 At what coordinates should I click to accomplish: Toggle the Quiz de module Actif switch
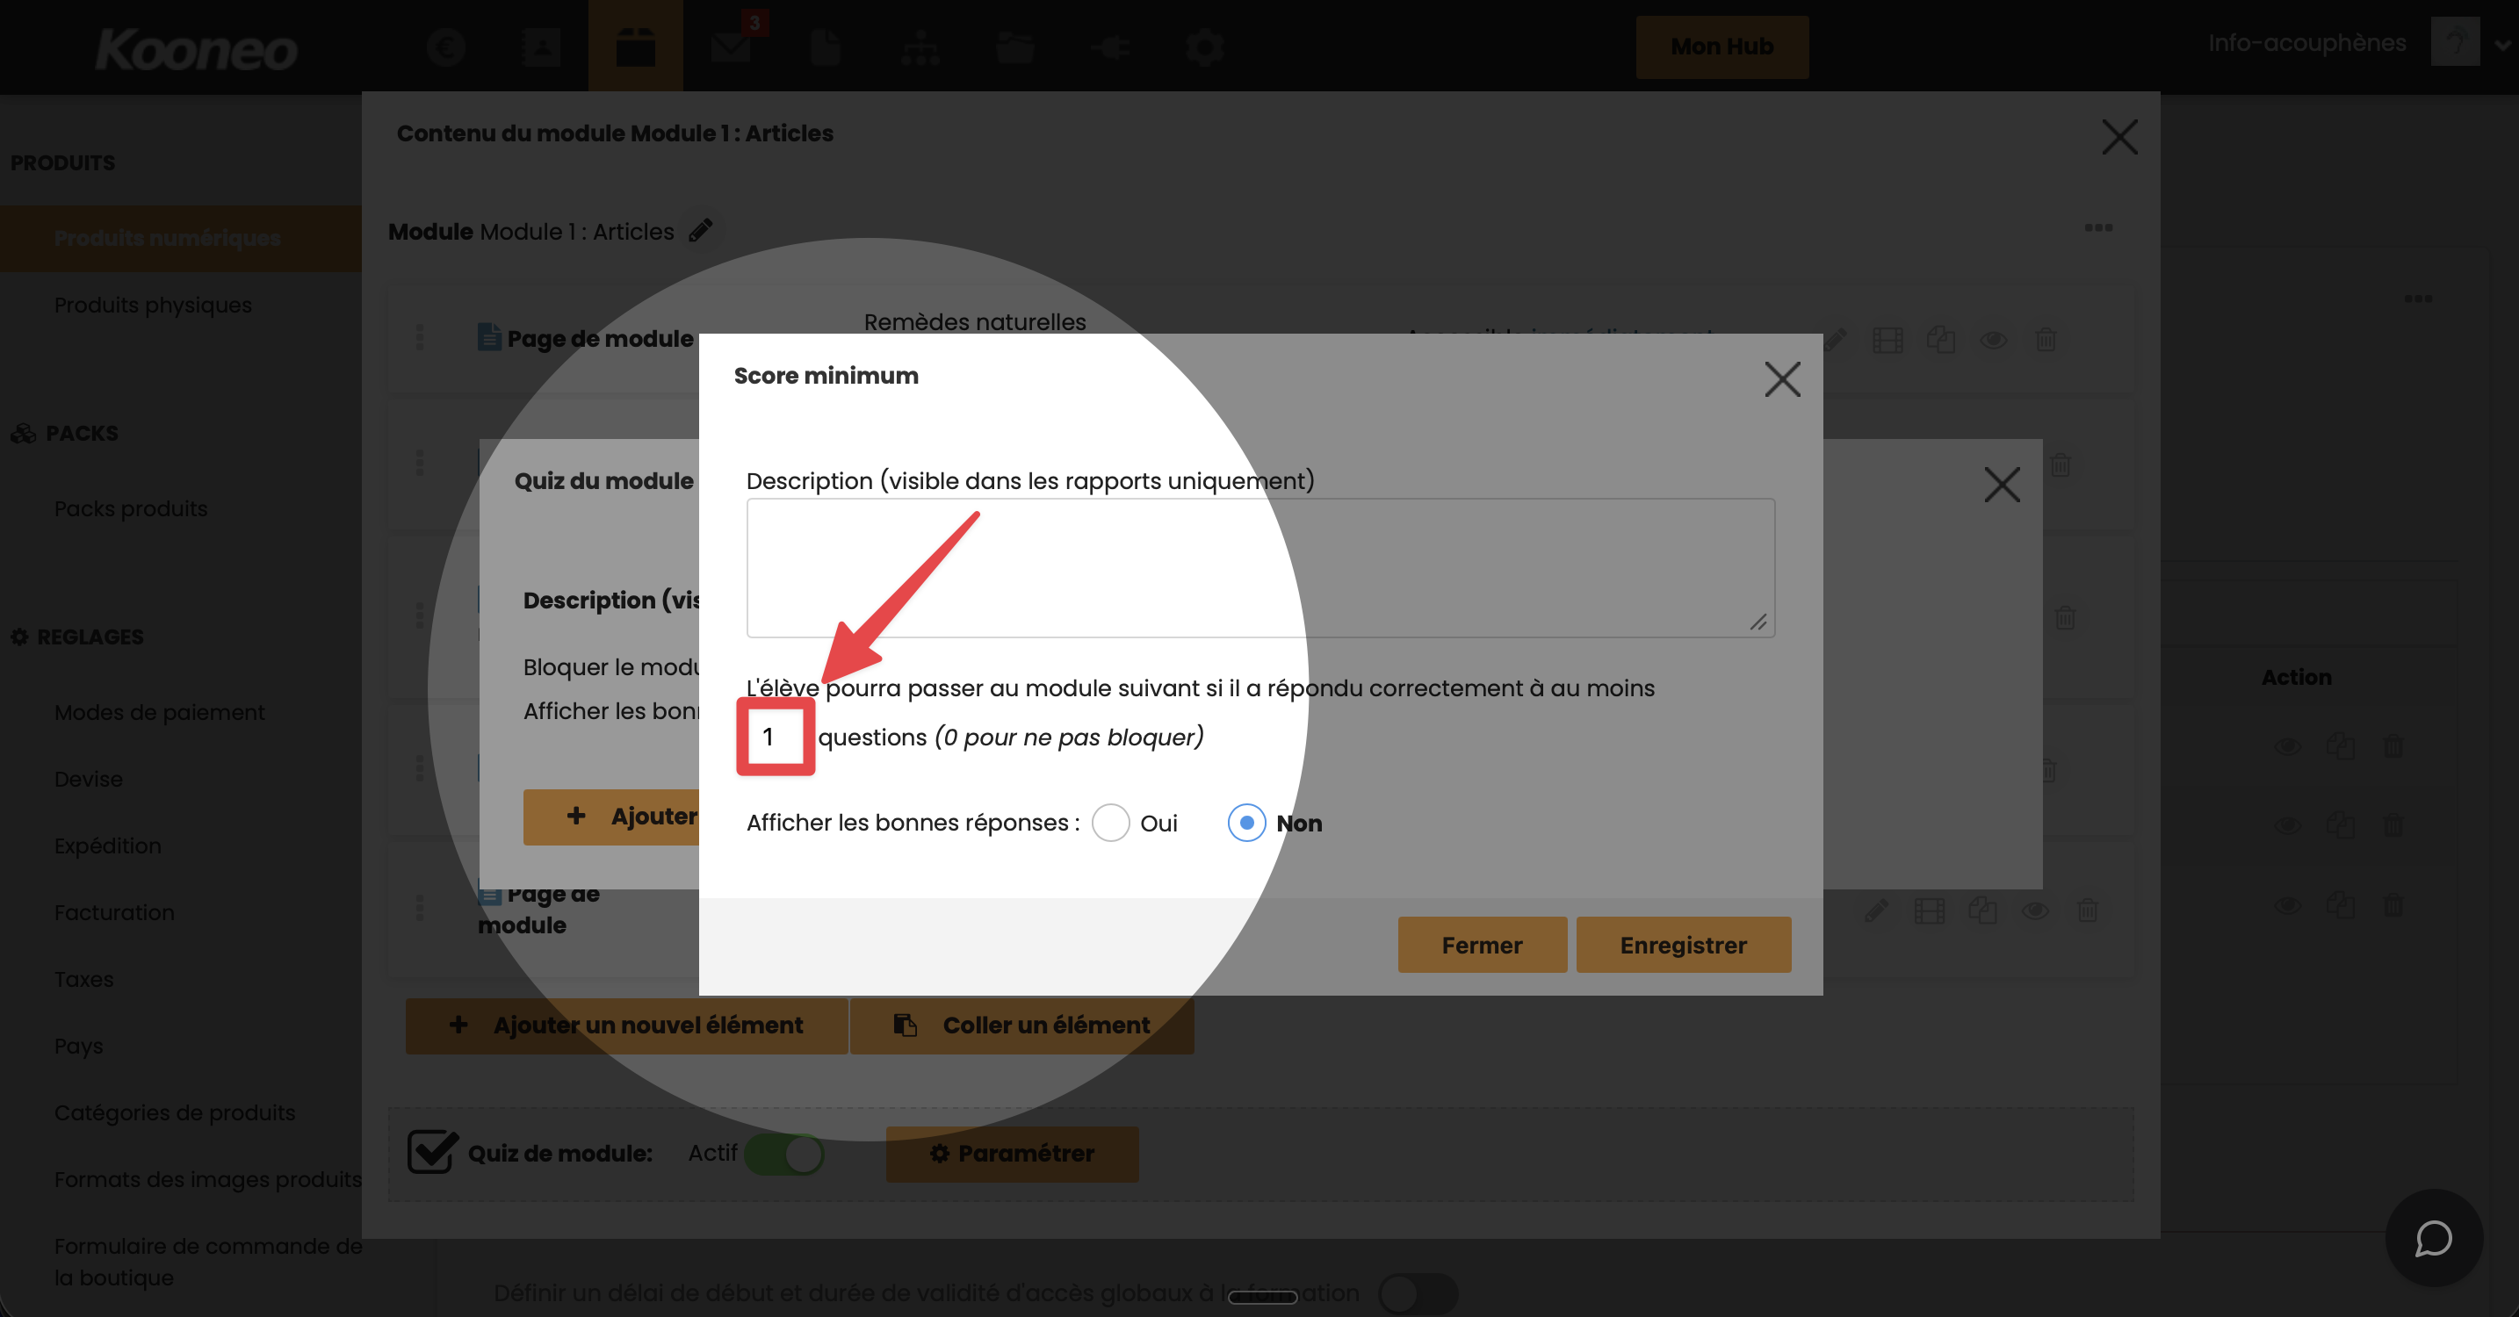[x=784, y=1154]
